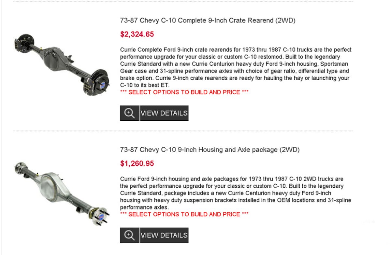Open the 73-87 Chevy C-10 Complete 9-Inch Crate Rearend title
Viewport: 391px width, 255px height.
click(x=208, y=20)
